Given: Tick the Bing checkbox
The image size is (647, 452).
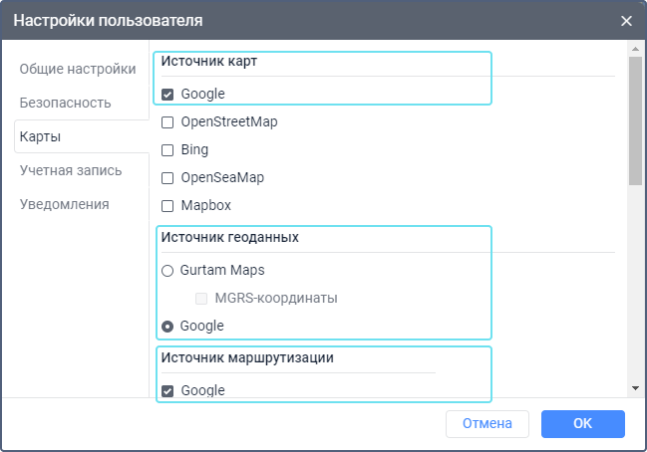Looking at the screenshot, I should click(x=167, y=150).
